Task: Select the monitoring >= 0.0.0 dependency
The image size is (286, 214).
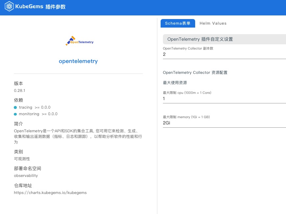Action: [38, 114]
